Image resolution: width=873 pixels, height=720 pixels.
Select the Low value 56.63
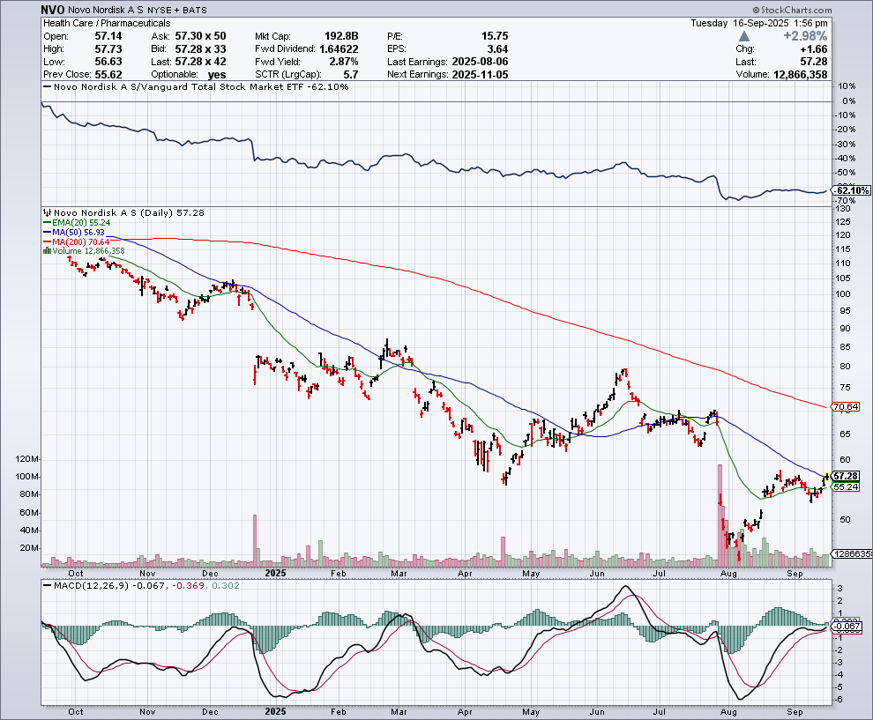pos(108,61)
